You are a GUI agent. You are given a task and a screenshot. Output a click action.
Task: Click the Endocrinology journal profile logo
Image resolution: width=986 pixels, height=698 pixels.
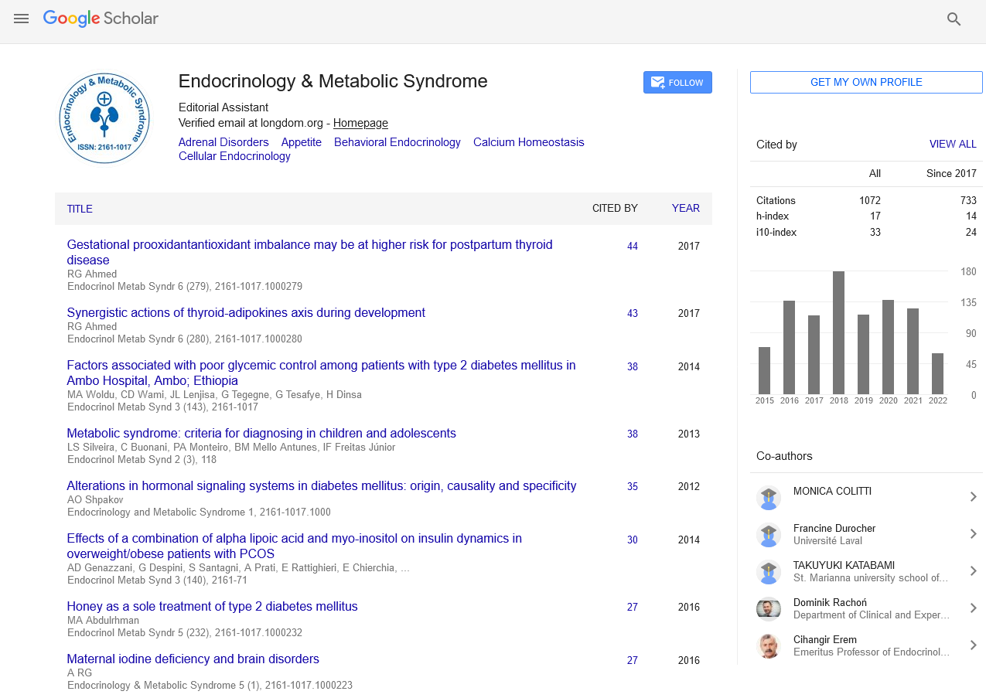pyautogui.click(x=104, y=118)
